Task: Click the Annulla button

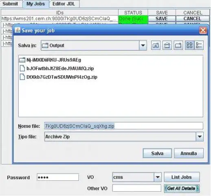Action: point(189,153)
